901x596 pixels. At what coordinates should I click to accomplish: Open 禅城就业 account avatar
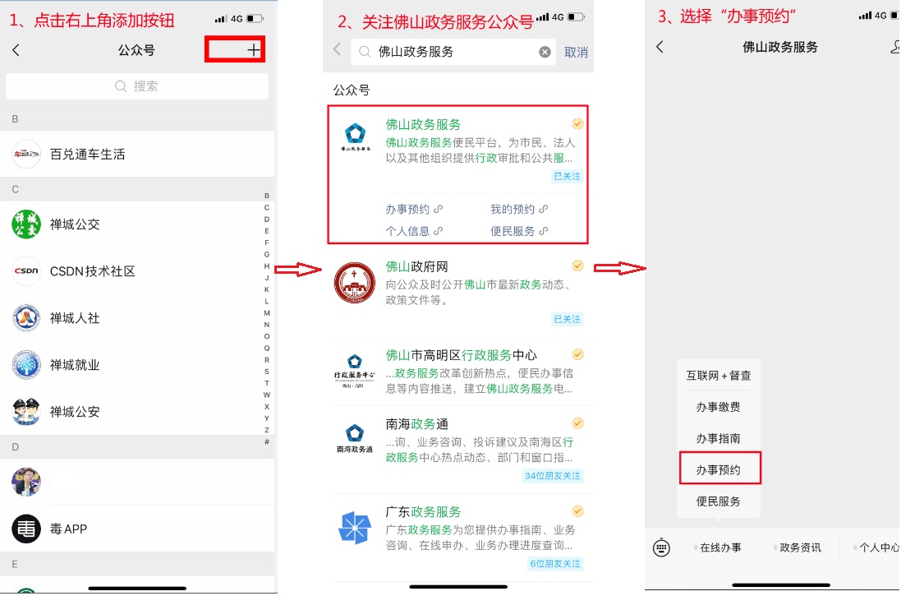(x=26, y=365)
